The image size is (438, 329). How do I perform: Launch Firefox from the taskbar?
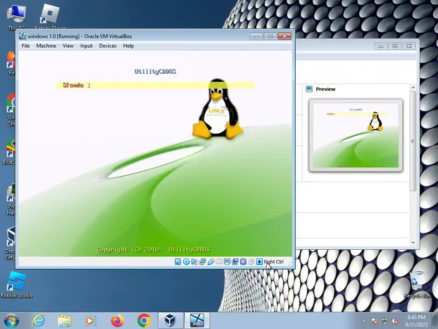117,320
